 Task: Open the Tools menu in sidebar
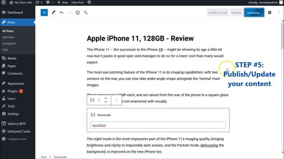(18, 106)
